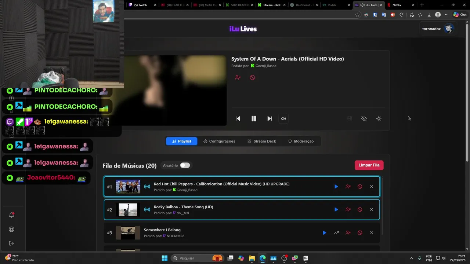This screenshot has width=470, height=264.
Task: Click the Somewhere I Belong thumbnail
Action: [128, 233]
